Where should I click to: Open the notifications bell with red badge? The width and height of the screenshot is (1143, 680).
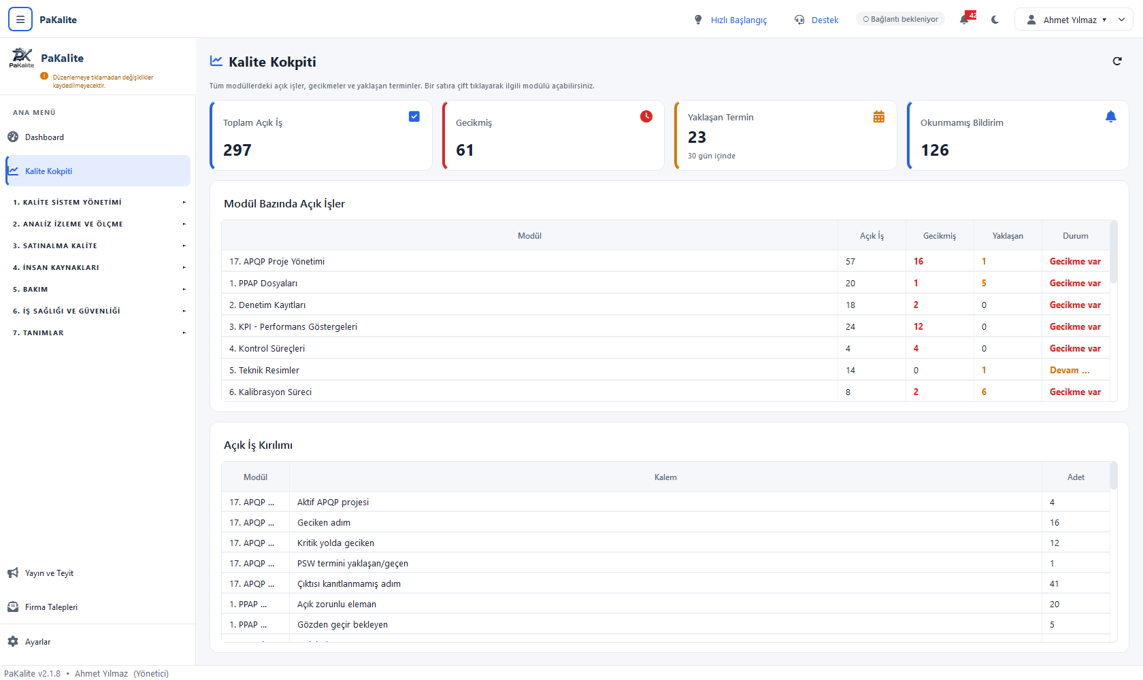[x=966, y=19]
